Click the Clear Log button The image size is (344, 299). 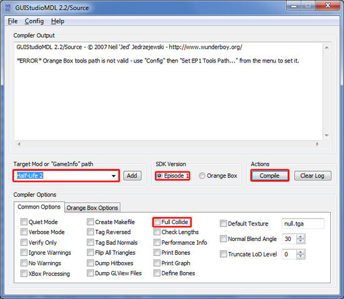[312, 175]
